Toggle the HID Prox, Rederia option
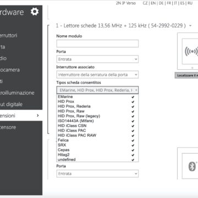This screenshot has height=198, width=198. (x=97, y=106)
